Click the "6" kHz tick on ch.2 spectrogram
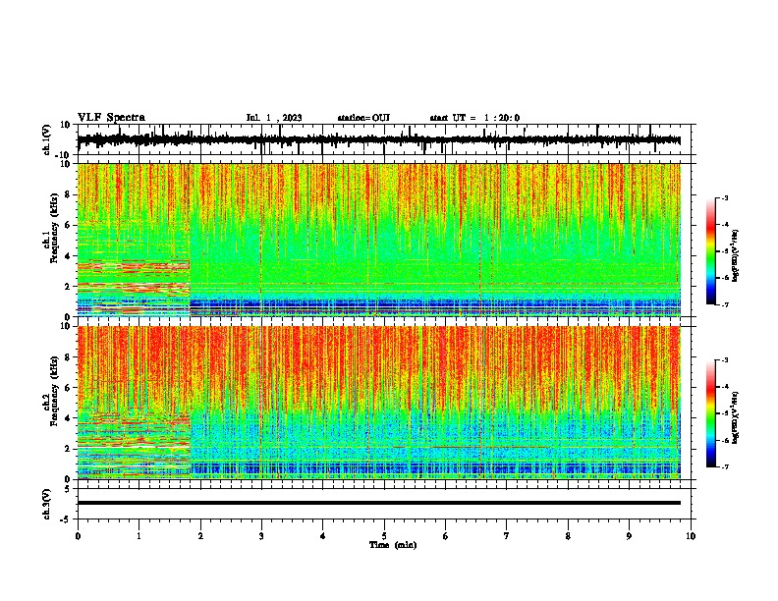Screen dimensions: 778x601 point(69,388)
